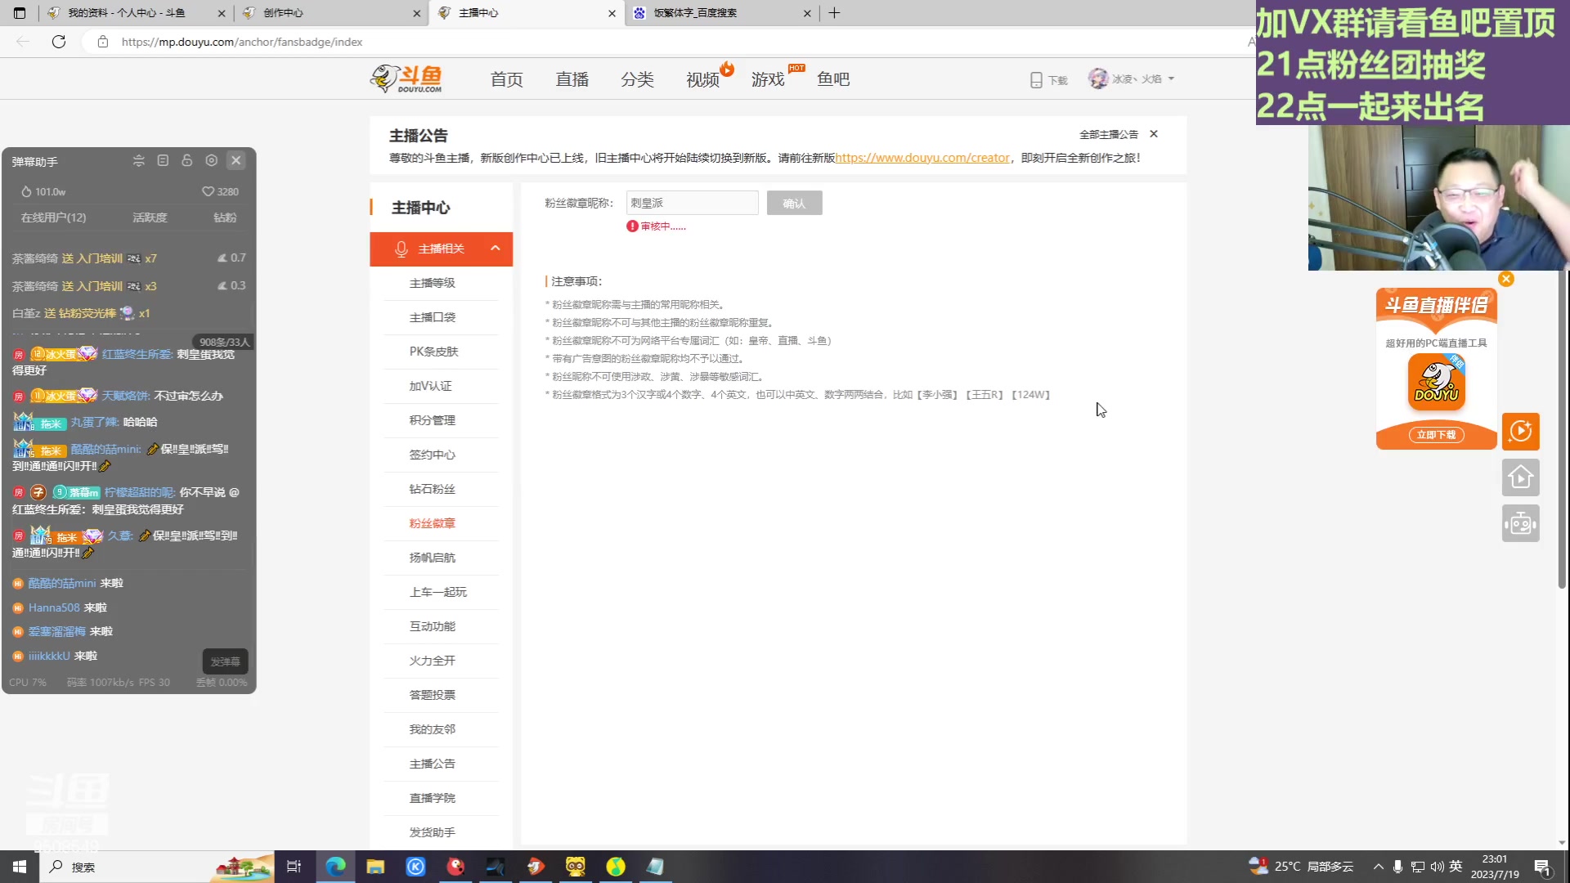Click the list document icon in 弹幕助手 panel
The height and width of the screenshot is (883, 1570).
[x=163, y=161]
